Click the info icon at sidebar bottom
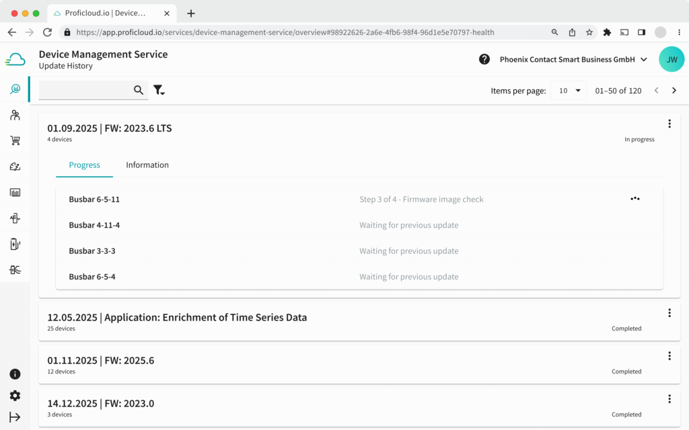This screenshot has width=689, height=430. click(15, 374)
